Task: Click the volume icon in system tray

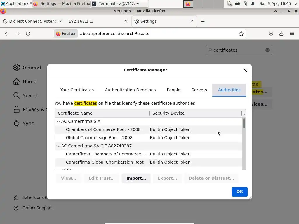Action: [237, 4]
